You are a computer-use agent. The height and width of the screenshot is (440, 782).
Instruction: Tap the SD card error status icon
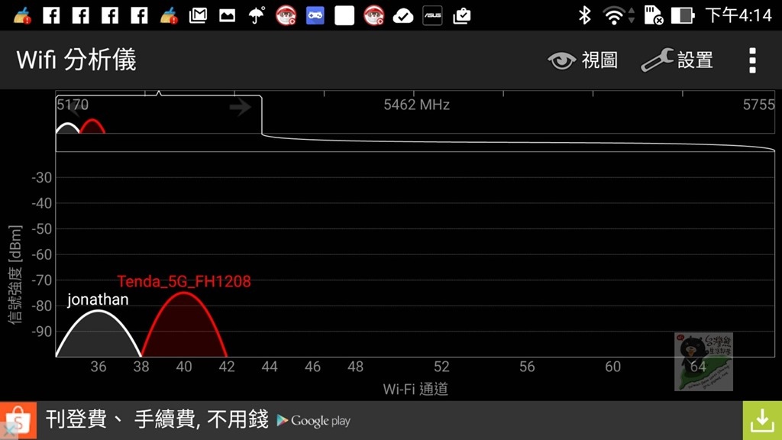653,15
